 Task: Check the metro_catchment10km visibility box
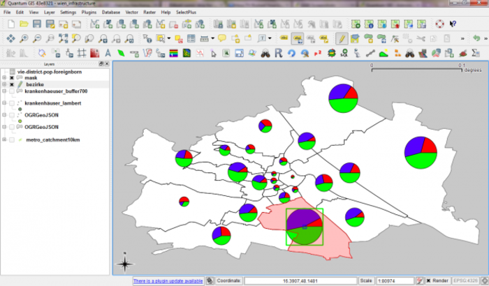click(12, 140)
